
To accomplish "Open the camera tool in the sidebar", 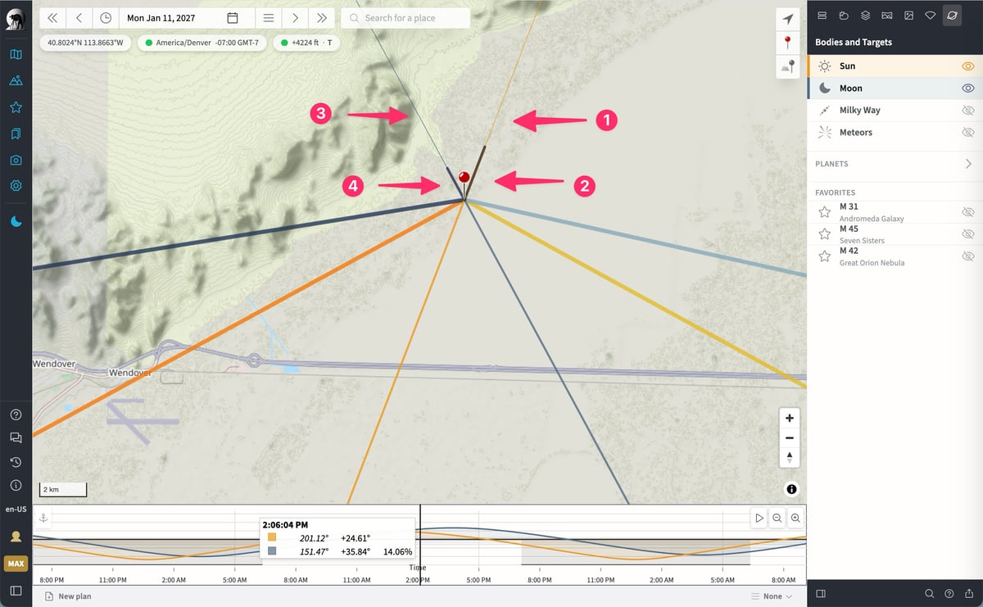I will click(x=16, y=160).
